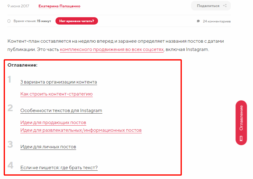Click the Оглавление heading
Viewport: 253px width, 179px height.
[x=22, y=65]
